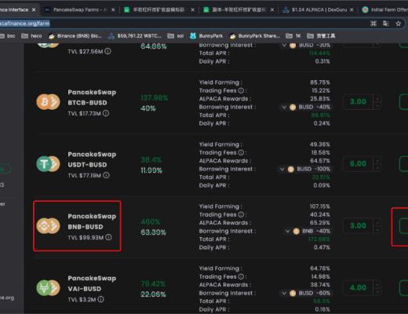
Task: Open the BunnyPark bookmark
Action: pos(206,36)
